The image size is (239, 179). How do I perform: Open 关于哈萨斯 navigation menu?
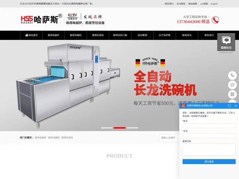point(165,35)
